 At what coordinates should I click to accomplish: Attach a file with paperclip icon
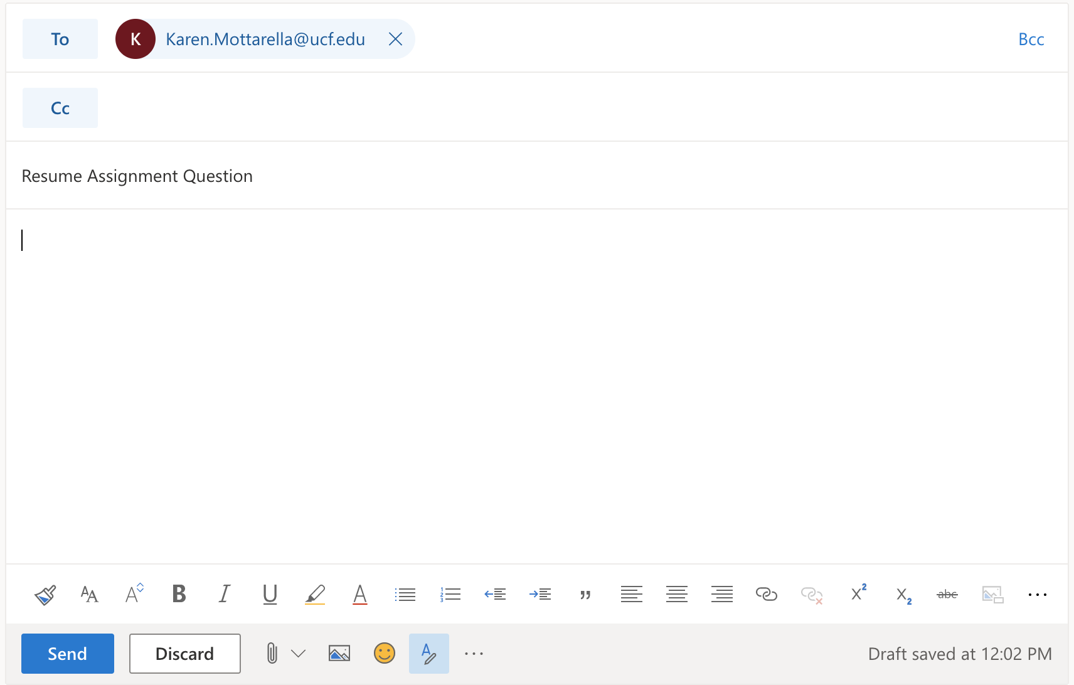coord(272,654)
